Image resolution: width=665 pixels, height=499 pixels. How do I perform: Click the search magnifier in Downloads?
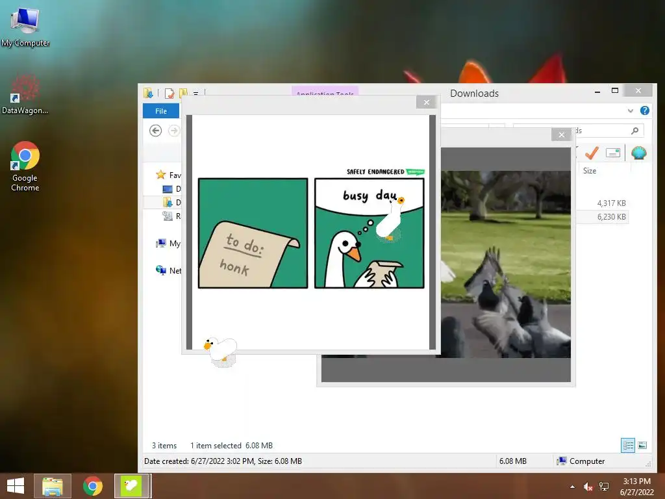pos(635,131)
